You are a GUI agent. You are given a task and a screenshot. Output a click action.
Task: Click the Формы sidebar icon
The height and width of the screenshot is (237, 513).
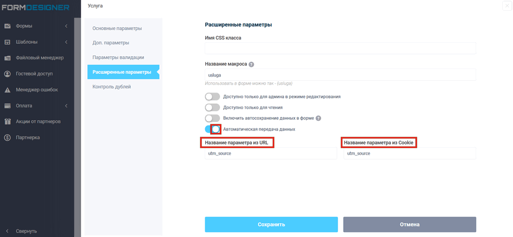tap(7, 26)
